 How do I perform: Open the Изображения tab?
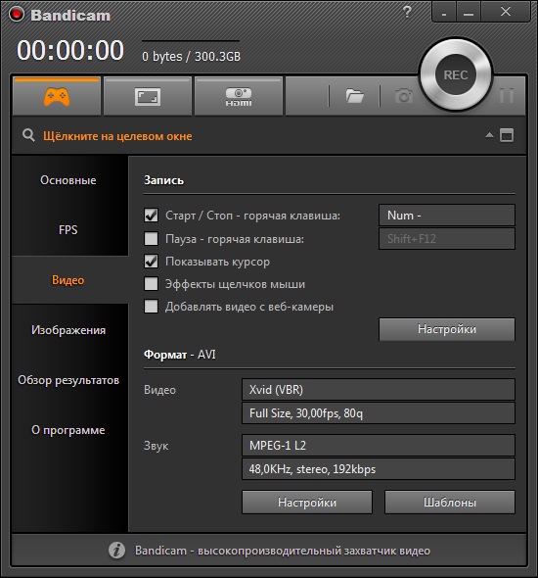[x=68, y=330]
